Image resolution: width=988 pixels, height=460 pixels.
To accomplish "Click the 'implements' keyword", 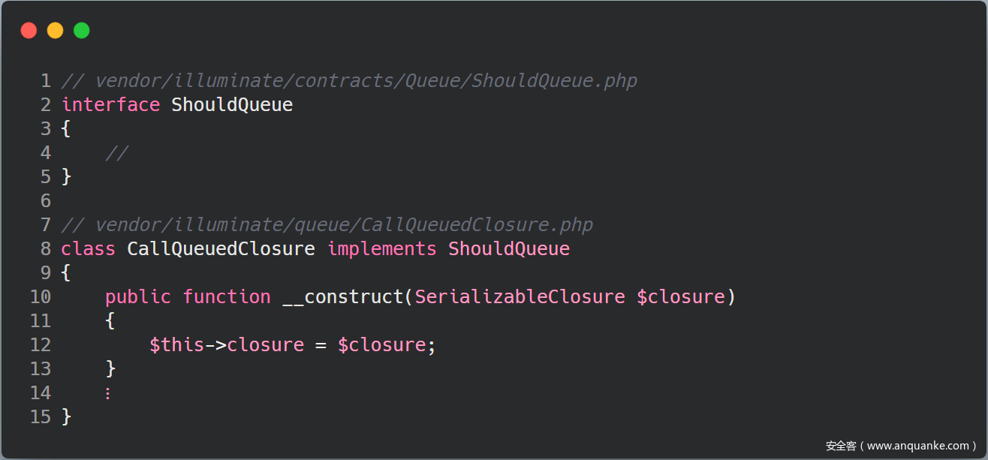I will click(381, 249).
